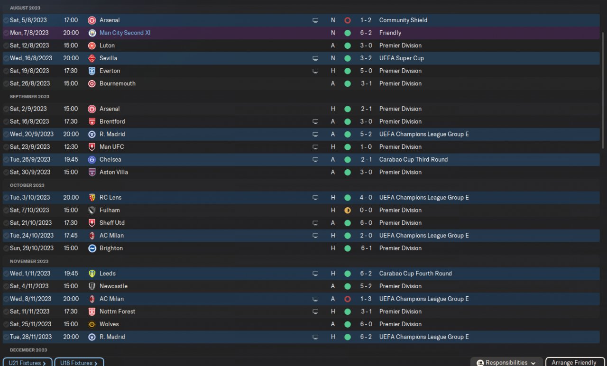Click the Wolves club badge
This screenshot has width=607, height=366.
pyautogui.click(x=92, y=324)
